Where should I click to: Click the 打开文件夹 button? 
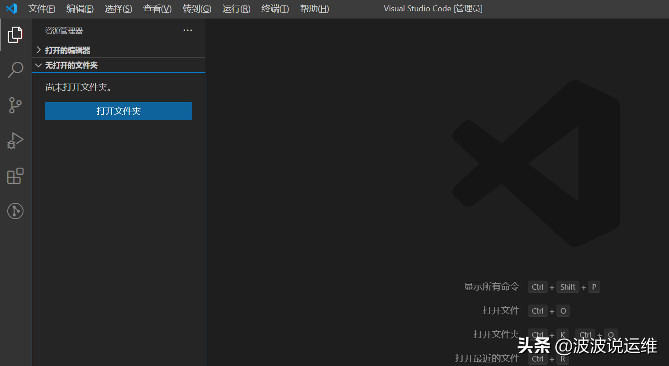(118, 111)
